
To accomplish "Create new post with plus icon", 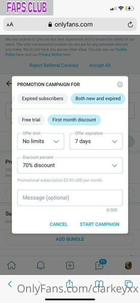I will (x=70, y=266).
